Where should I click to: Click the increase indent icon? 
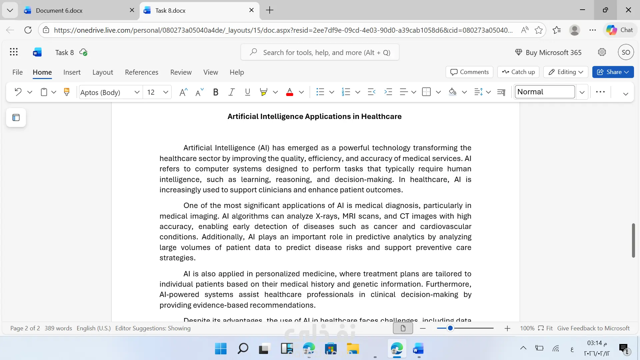click(388, 92)
